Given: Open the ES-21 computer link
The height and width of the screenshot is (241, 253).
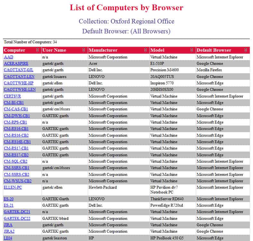Looking at the screenshot, I should 9,205.
